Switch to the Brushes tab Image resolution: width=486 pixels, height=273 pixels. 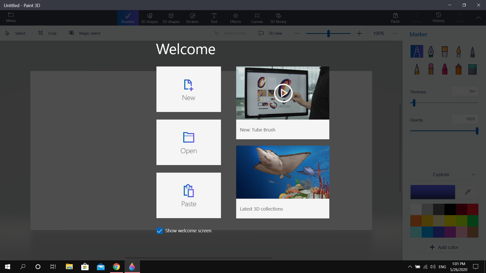click(x=128, y=18)
